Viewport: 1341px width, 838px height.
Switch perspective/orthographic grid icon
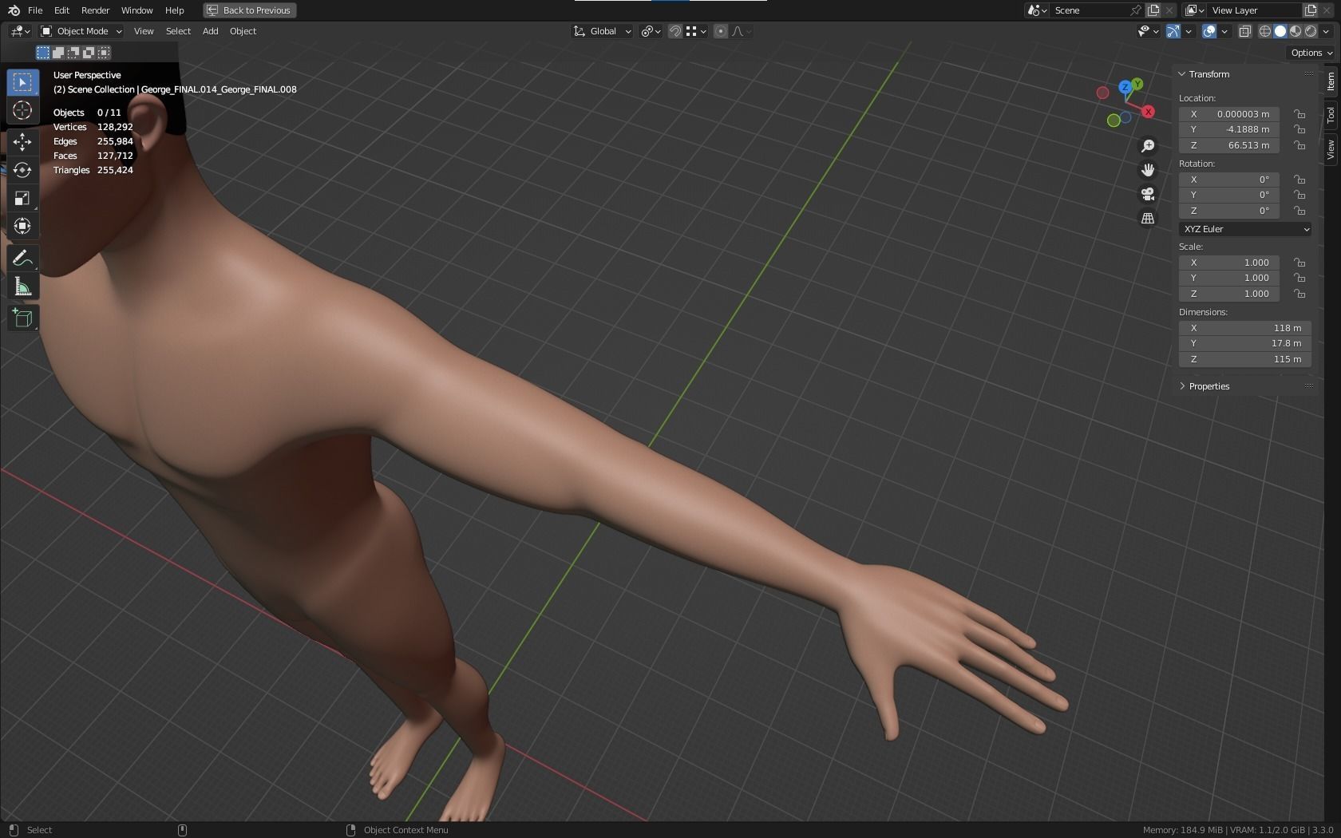coord(1148,218)
